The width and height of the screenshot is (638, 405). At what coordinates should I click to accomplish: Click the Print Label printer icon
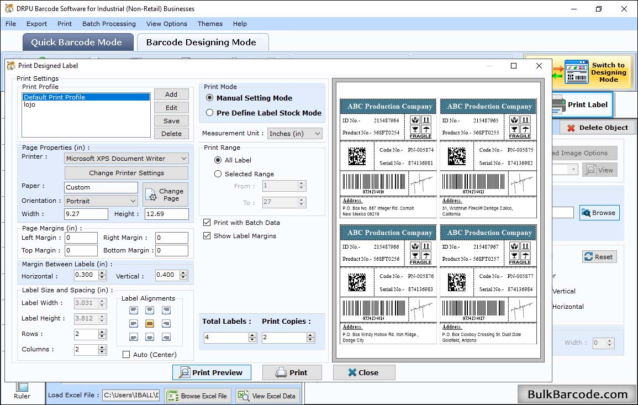click(558, 104)
